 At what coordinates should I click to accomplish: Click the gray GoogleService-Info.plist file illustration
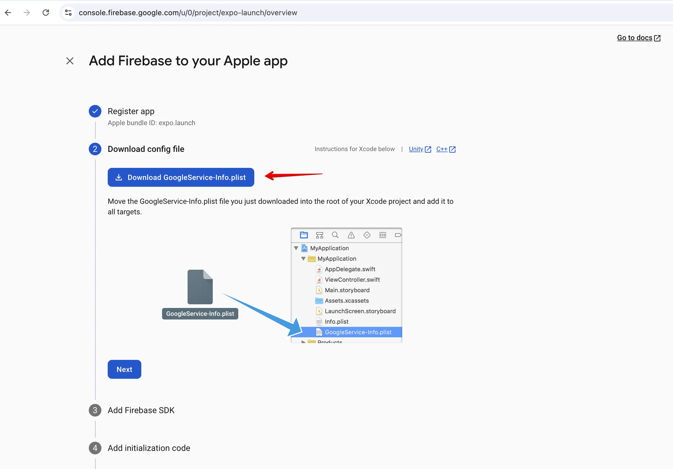click(200, 287)
